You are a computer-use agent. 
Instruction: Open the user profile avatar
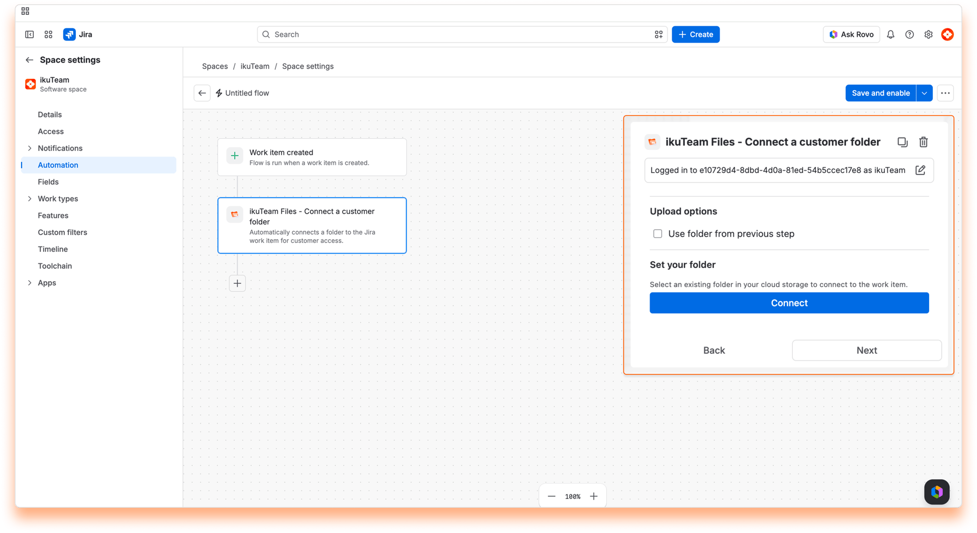pyautogui.click(x=948, y=34)
